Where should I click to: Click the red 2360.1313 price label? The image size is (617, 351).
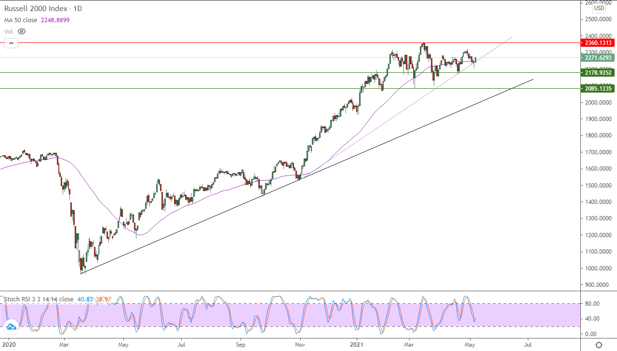[x=597, y=43]
